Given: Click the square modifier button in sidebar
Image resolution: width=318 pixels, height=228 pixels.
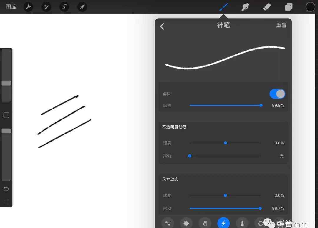Looking at the screenshot, I should (6, 115).
